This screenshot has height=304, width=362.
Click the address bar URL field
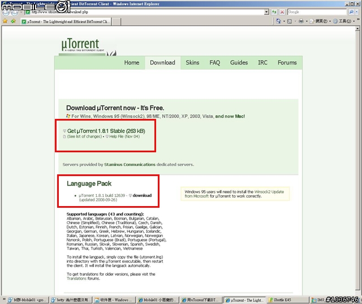click(145, 12)
